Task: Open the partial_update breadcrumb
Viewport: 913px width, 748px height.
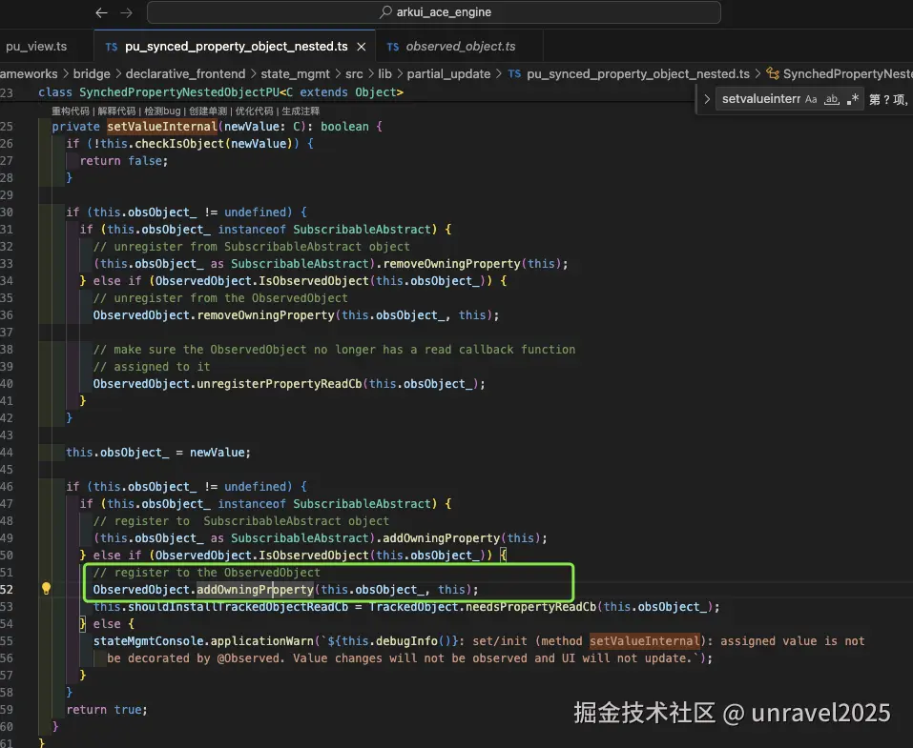Action: pos(448,74)
